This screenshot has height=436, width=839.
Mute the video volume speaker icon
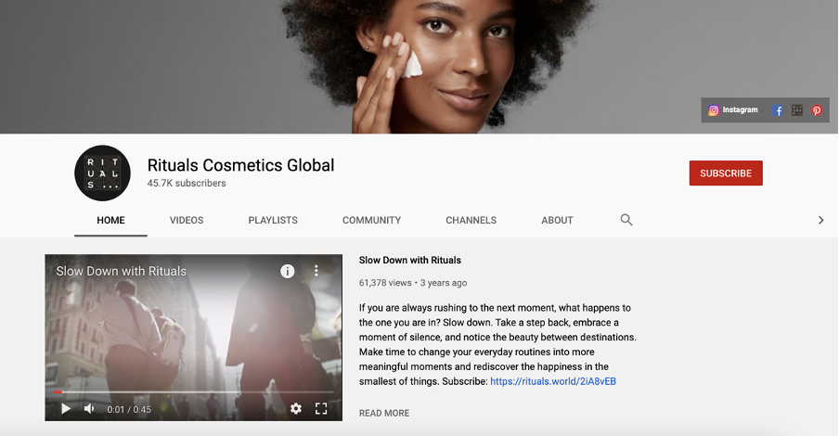click(x=90, y=408)
